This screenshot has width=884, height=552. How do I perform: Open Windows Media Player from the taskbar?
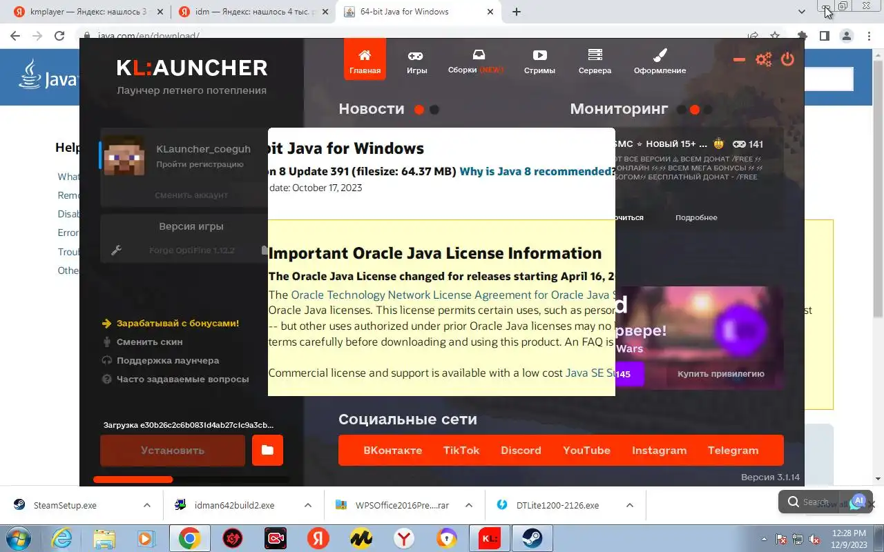(x=146, y=538)
